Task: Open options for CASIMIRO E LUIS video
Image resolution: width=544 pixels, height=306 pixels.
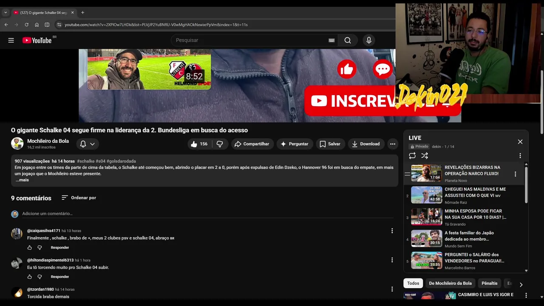Action: coord(526,295)
